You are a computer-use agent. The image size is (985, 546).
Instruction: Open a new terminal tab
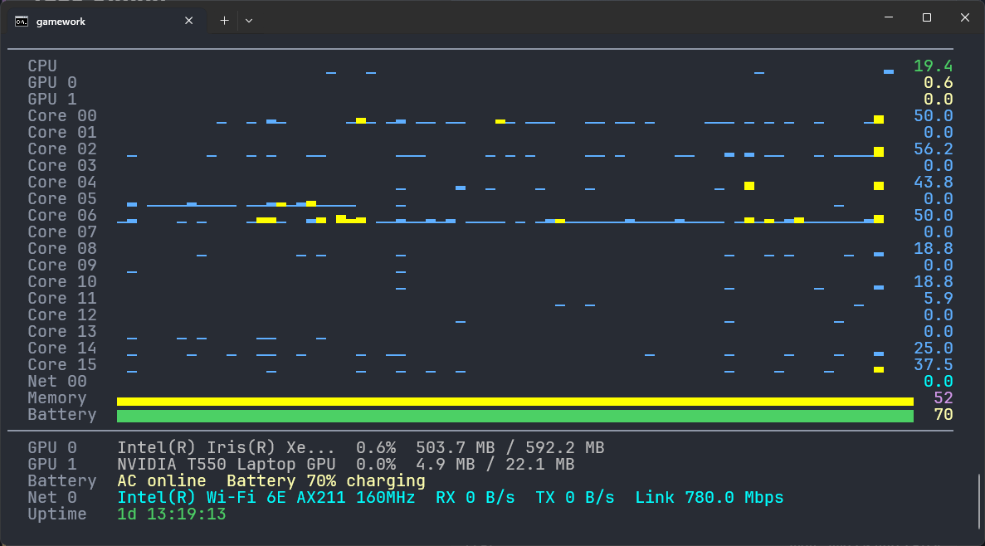coord(224,21)
